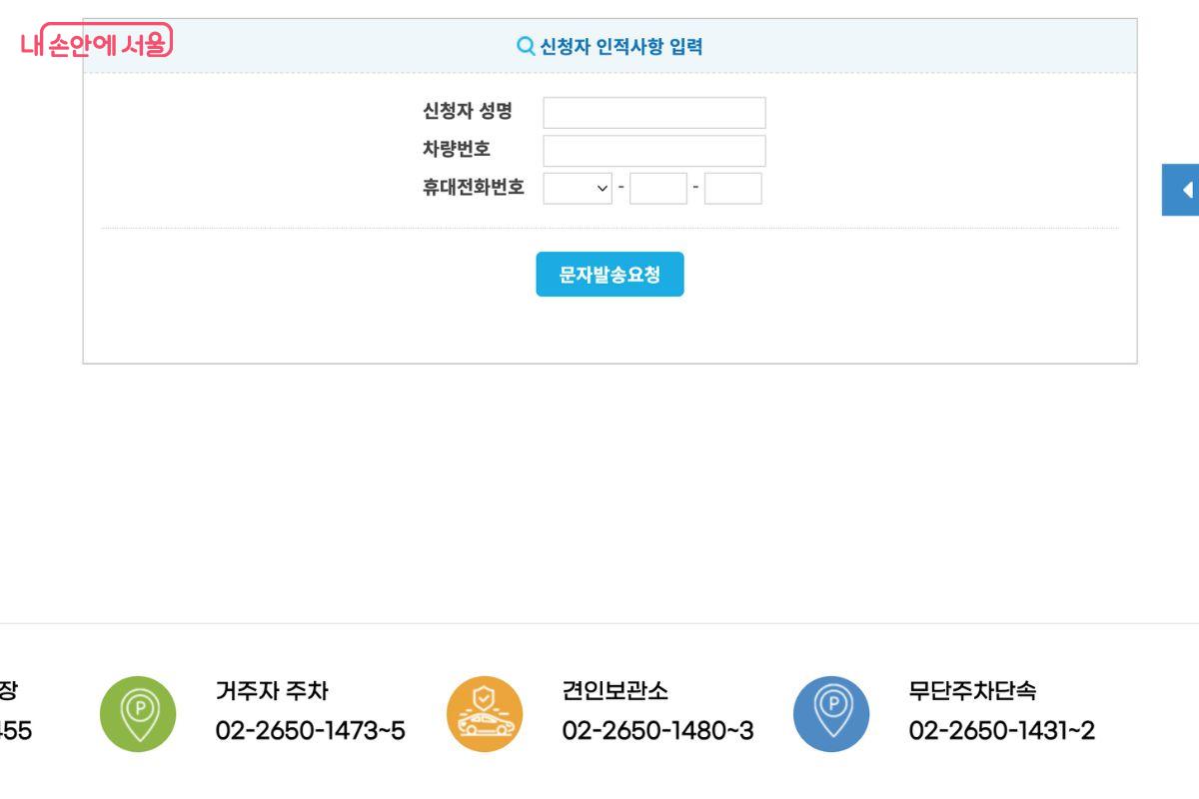The width and height of the screenshot is (1199, 799).
Task: Click the blue 무단주차단속 parking pin icon
Action: click(829, 712)
